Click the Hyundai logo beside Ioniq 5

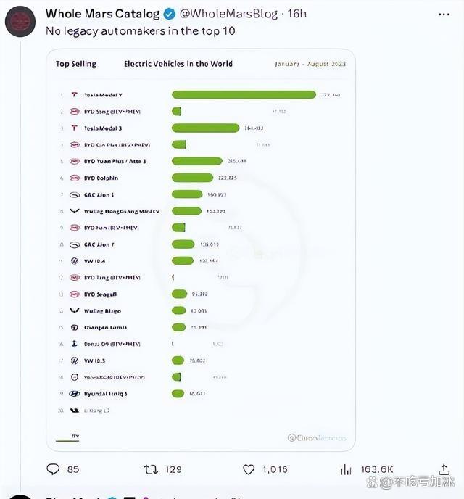[x=74, y=394]
